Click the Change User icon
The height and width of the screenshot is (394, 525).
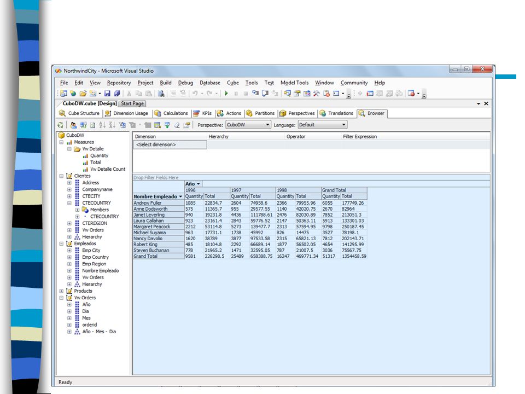(x=73, y=125)
